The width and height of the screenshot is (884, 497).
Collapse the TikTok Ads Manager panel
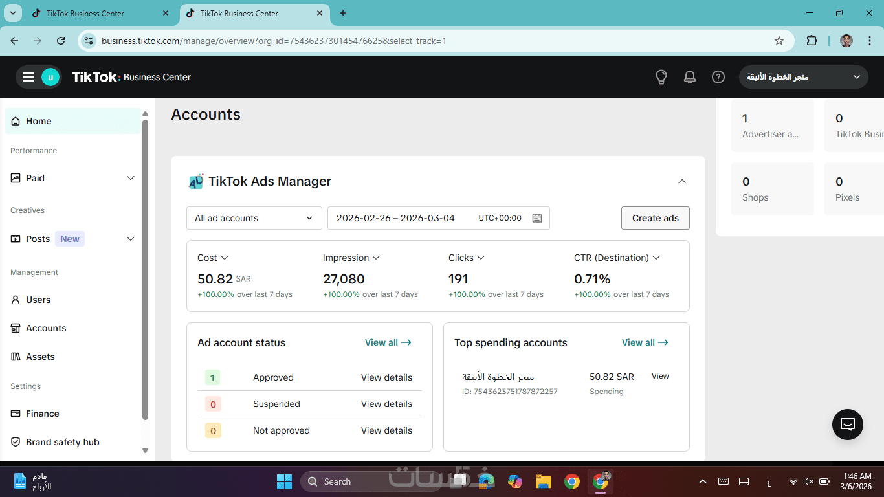click(681, 182)
